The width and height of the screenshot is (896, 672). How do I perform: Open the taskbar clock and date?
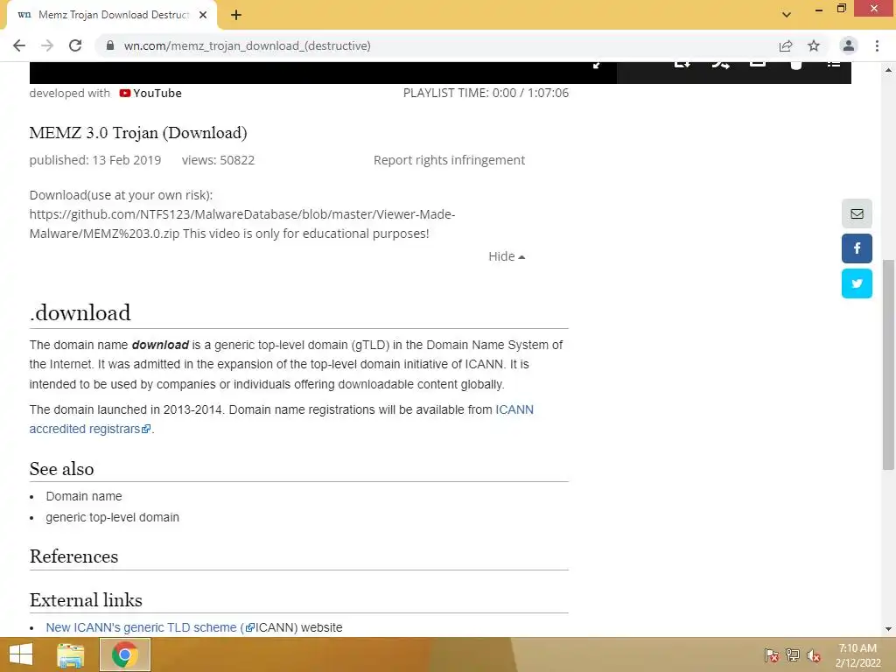pos(857,655)
